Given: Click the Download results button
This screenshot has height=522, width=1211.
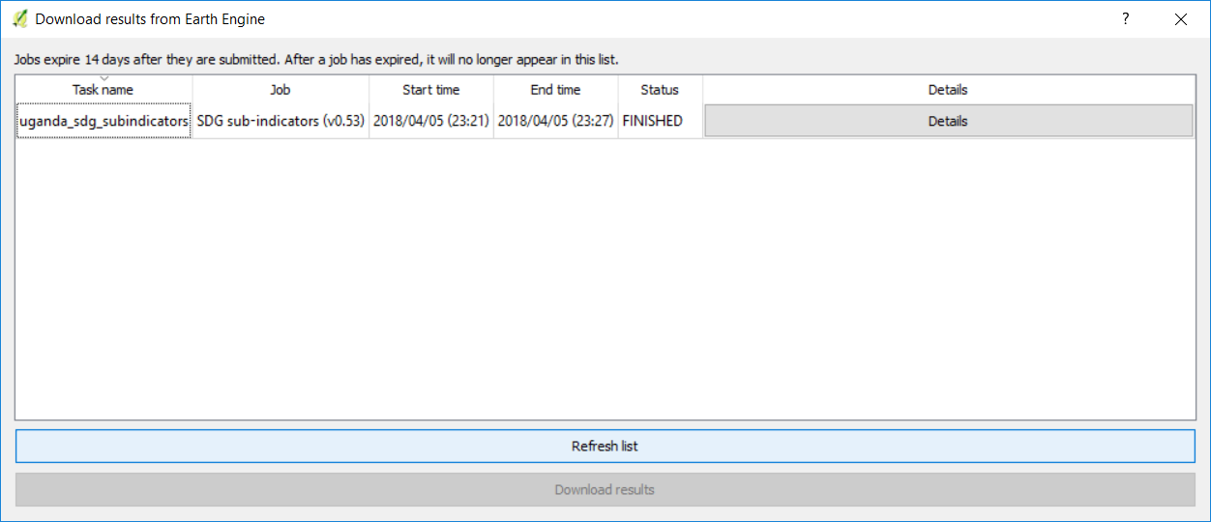Looking at the screenshot, I should pyautogui.click(x=605, y=490).
